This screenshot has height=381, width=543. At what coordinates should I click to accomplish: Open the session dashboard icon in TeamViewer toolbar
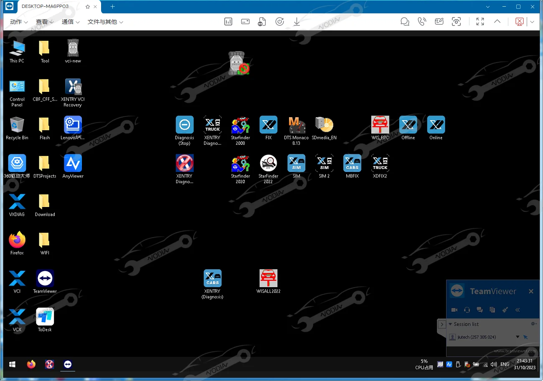(x=228, y=22)
